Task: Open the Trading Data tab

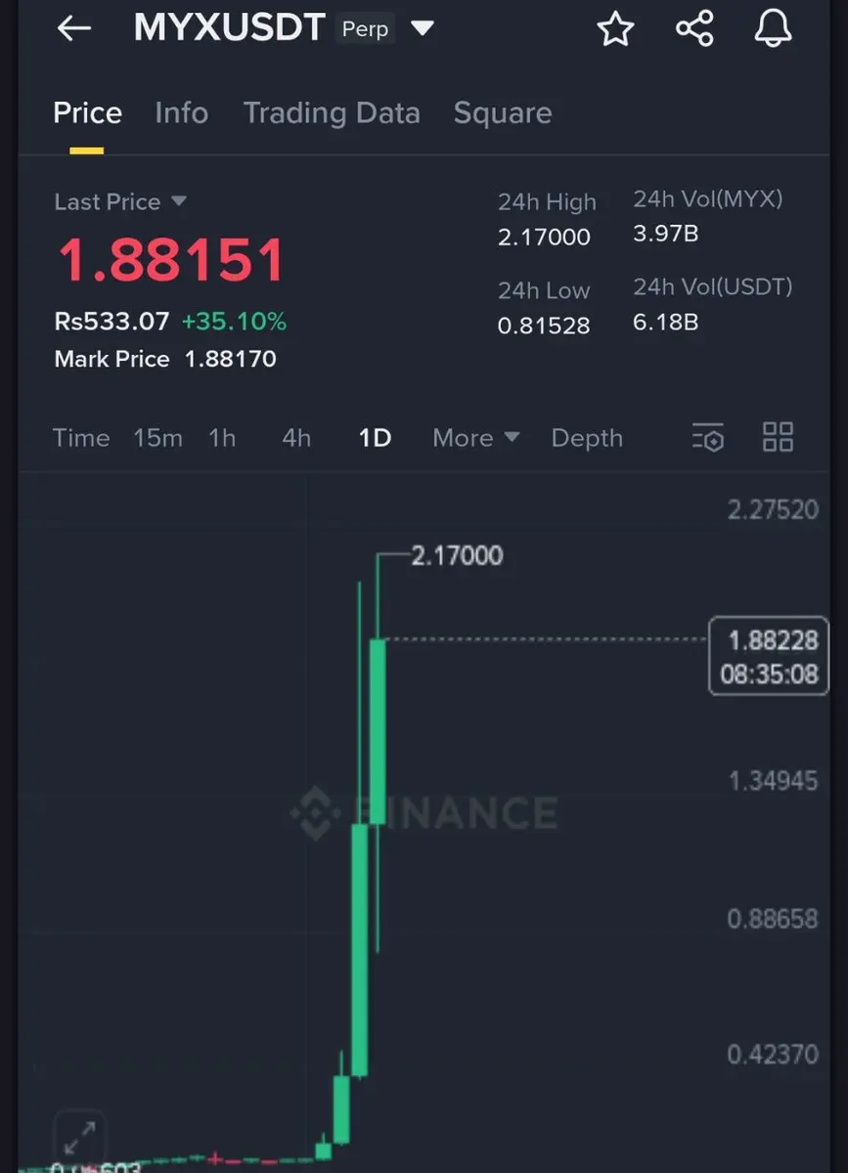Action: (x=332, y=113)
